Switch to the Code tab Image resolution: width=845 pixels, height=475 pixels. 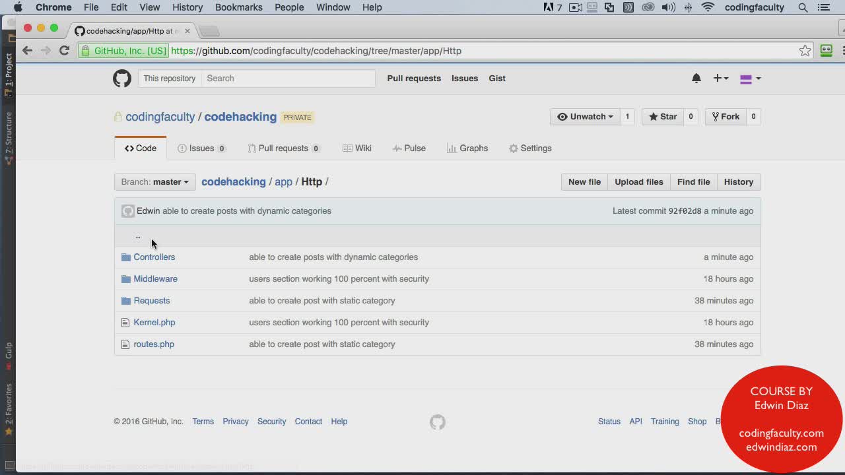tap(141, 148)
